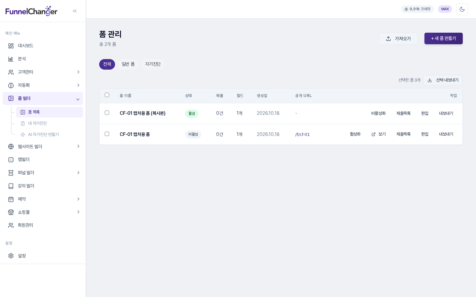This screenshot has height=297, width=476.
Task: Select the 전체 filter tab
Action: (x=107, y=64)
